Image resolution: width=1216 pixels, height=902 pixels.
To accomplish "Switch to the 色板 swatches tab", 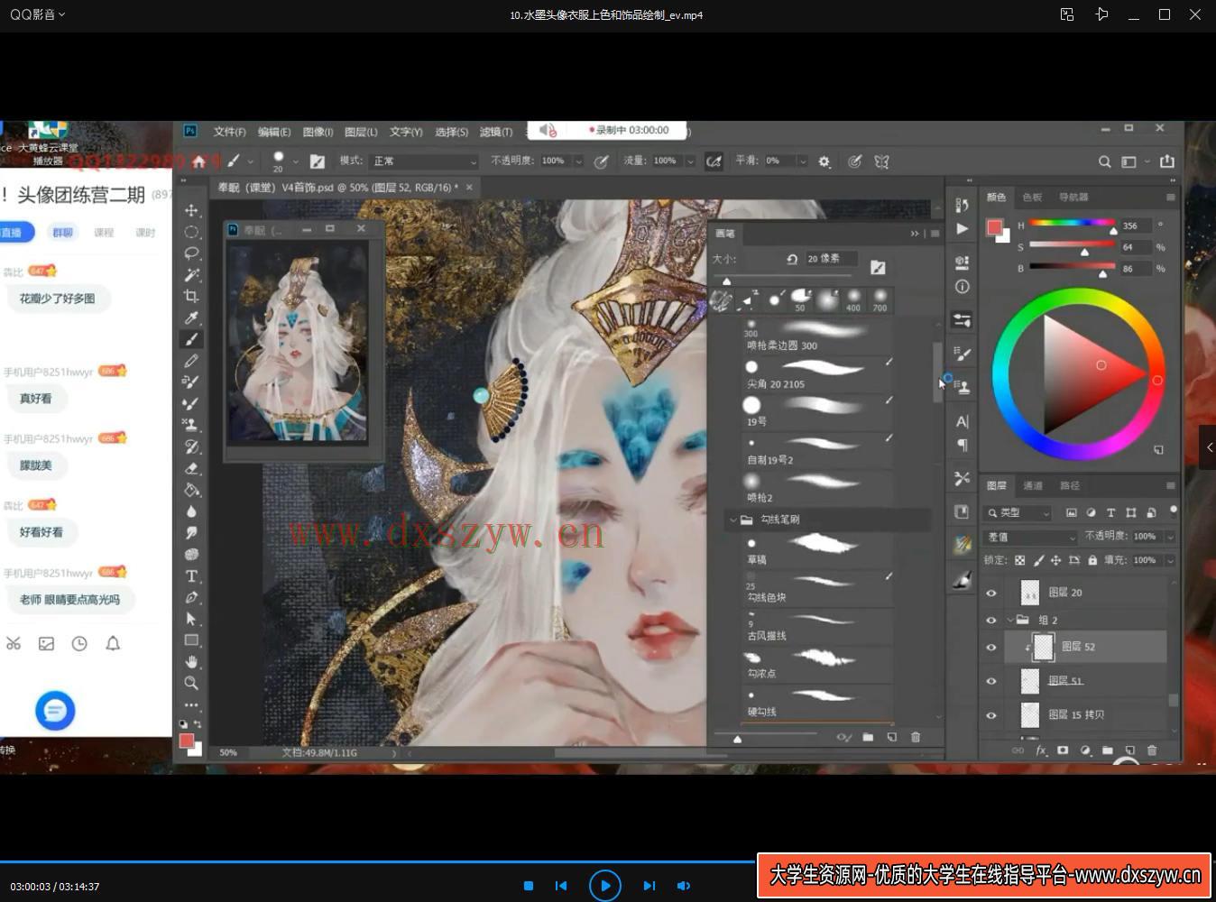I will (x=1032, y=197).
